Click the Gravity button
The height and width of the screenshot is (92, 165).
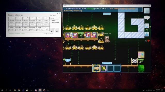click(39, 25)
